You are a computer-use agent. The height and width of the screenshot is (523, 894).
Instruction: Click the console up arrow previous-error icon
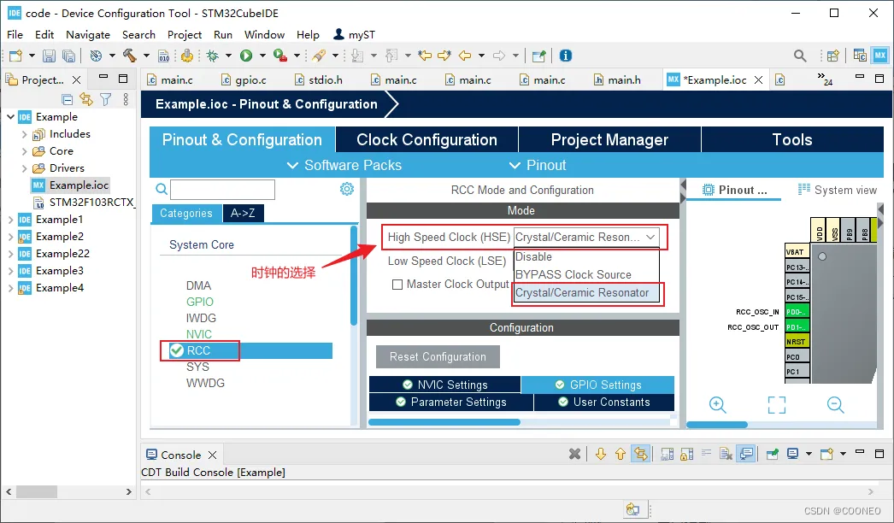(x=621, y=454)
